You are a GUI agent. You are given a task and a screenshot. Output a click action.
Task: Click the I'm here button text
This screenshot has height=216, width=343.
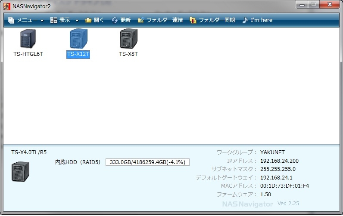coord(262,20)
